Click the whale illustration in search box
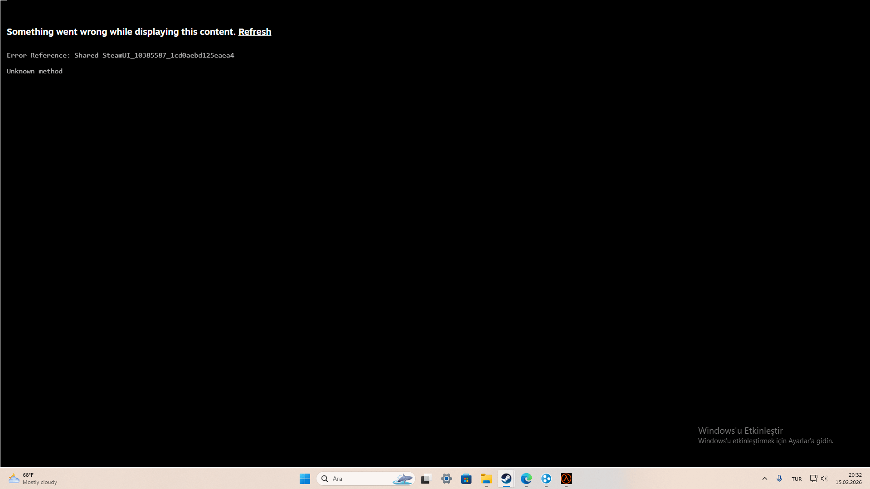Viewport: 870px width, 489px height. tap(402, 479)
